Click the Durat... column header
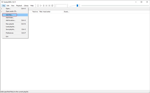Viewport: 150px width, 93px height. pyautogui.click(x=66, y=12)
